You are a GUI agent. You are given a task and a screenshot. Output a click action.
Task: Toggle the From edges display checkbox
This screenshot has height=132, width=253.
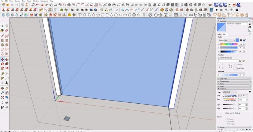(x=226, y=124)
